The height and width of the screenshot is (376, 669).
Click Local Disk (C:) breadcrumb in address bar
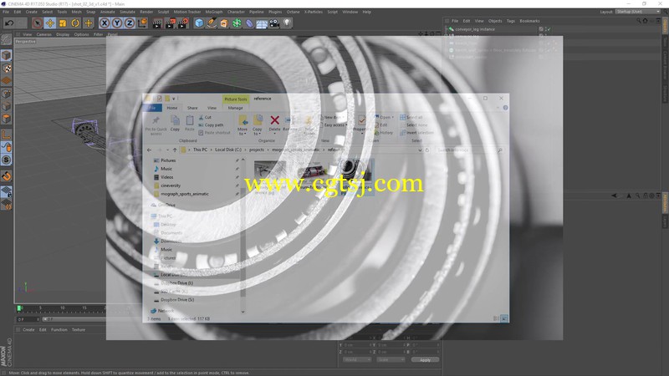coord(227,150)
